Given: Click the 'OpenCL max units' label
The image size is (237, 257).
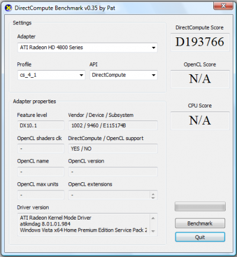Looking at the screenshot, I should (x=37, y=184).
